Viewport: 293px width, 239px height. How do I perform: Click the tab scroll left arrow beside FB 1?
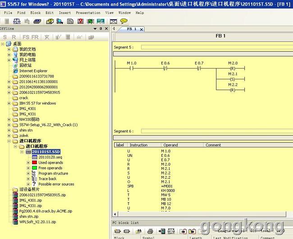point(114,29)
